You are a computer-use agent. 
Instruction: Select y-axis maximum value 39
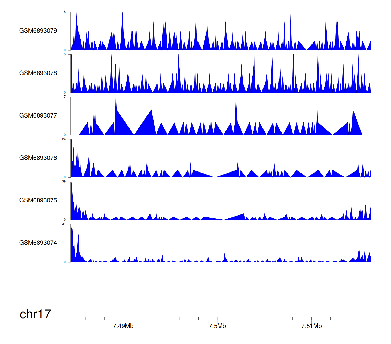[x=64, y=182]
